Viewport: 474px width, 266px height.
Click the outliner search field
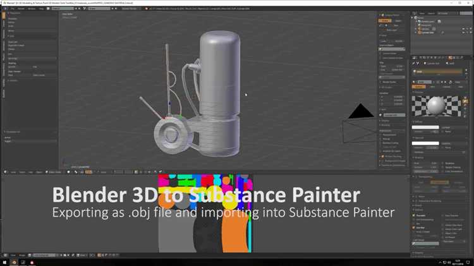point(466,13)
